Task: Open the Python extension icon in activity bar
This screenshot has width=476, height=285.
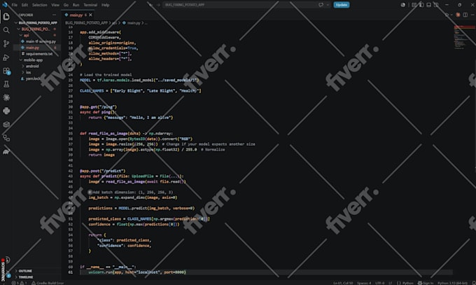Action: [x=6, y=111]
